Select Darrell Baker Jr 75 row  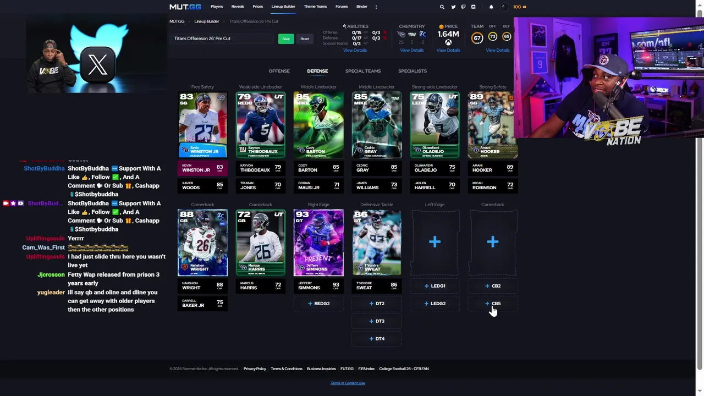click(202, 303)
